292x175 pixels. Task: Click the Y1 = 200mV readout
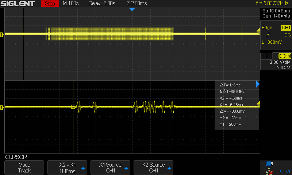coord(230,124)
